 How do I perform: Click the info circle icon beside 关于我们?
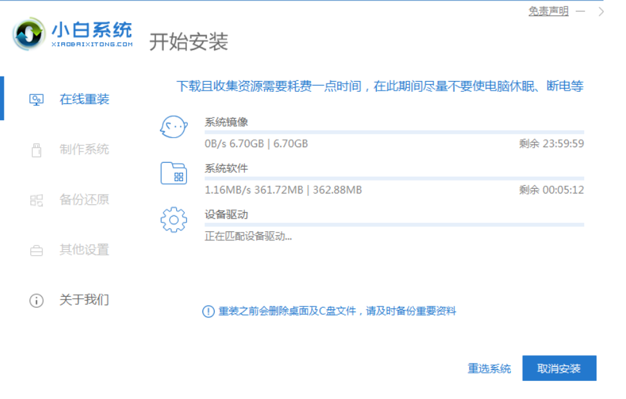pyautogui.click(x=37, y=300)
